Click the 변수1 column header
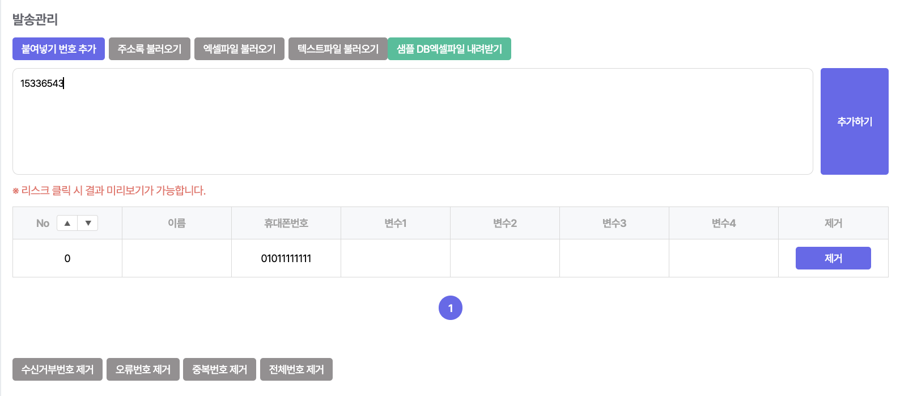Image resolution: width=900 pixels, height=396 pixels. (x=396, y=223)
